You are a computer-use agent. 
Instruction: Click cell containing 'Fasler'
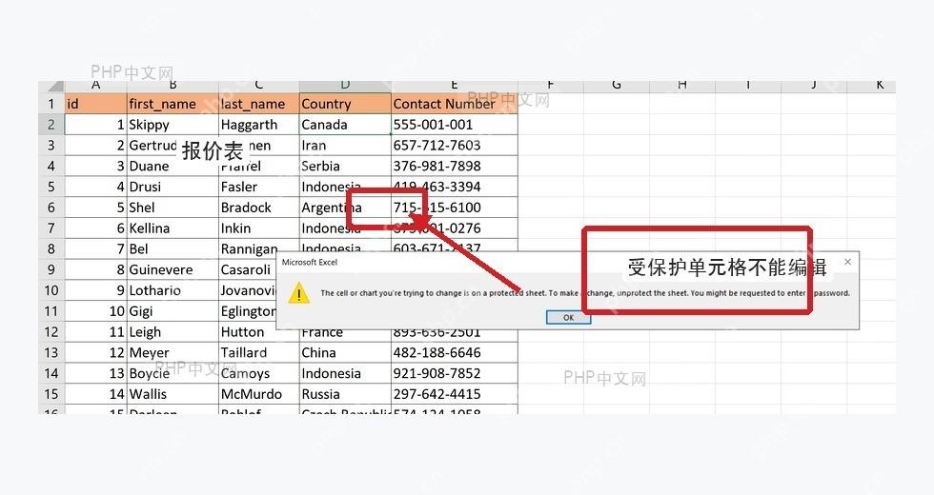258,187
